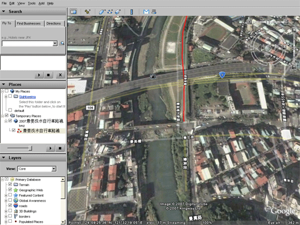Clear search results with the X button
Image resolution: width=300 pixels, height=225 pixels.
[x=60, y=75]
